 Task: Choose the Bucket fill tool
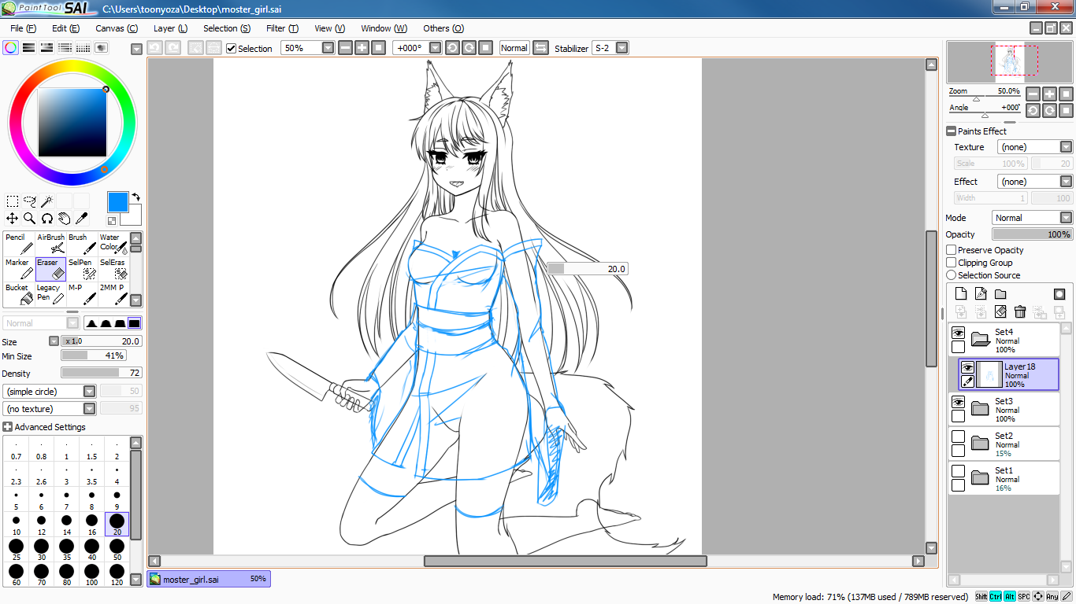tap(19, 294)
